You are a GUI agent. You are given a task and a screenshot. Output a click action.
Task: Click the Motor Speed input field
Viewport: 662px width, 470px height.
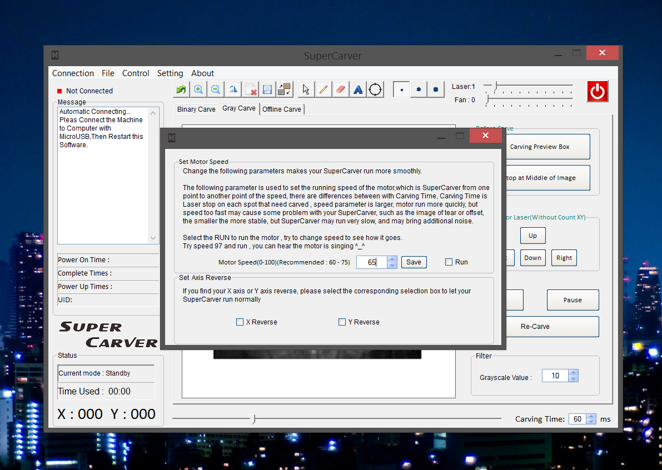pyautogui.click(x=372, y=262)
